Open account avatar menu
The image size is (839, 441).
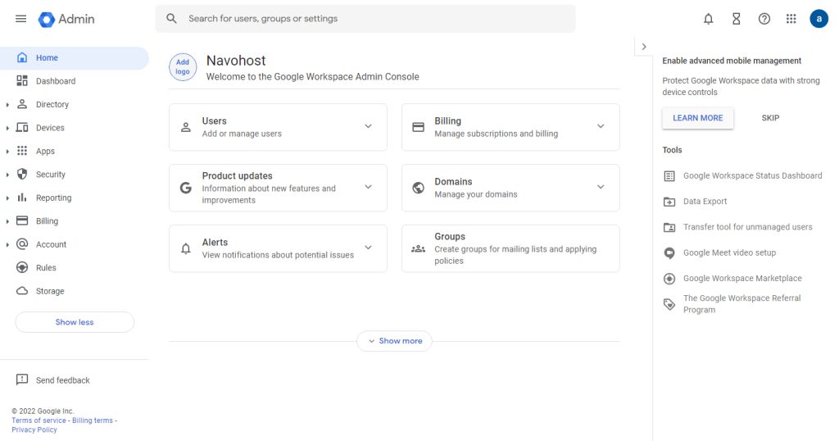[819, 19]
